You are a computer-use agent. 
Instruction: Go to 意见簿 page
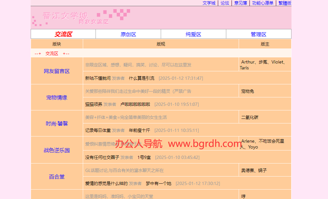coord(240,3)
